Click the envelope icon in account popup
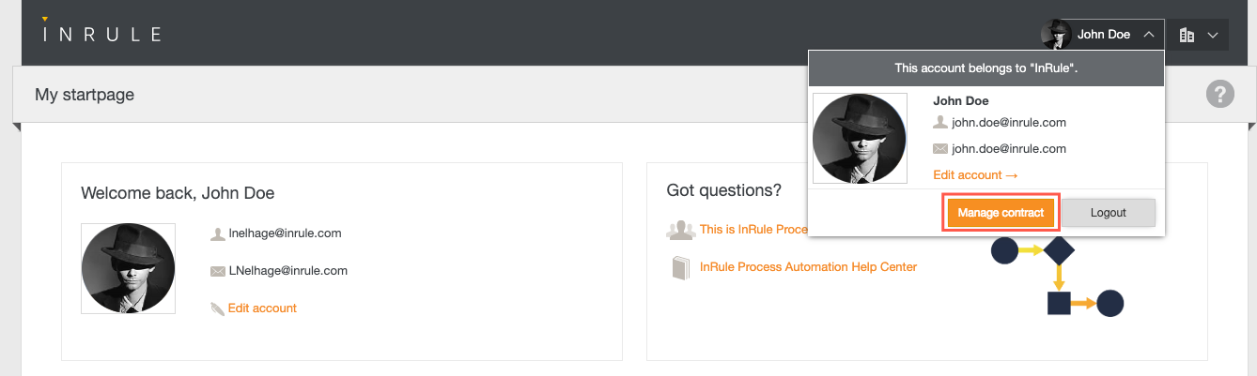This screenshot has height=376, width=1257. point(939,149)
